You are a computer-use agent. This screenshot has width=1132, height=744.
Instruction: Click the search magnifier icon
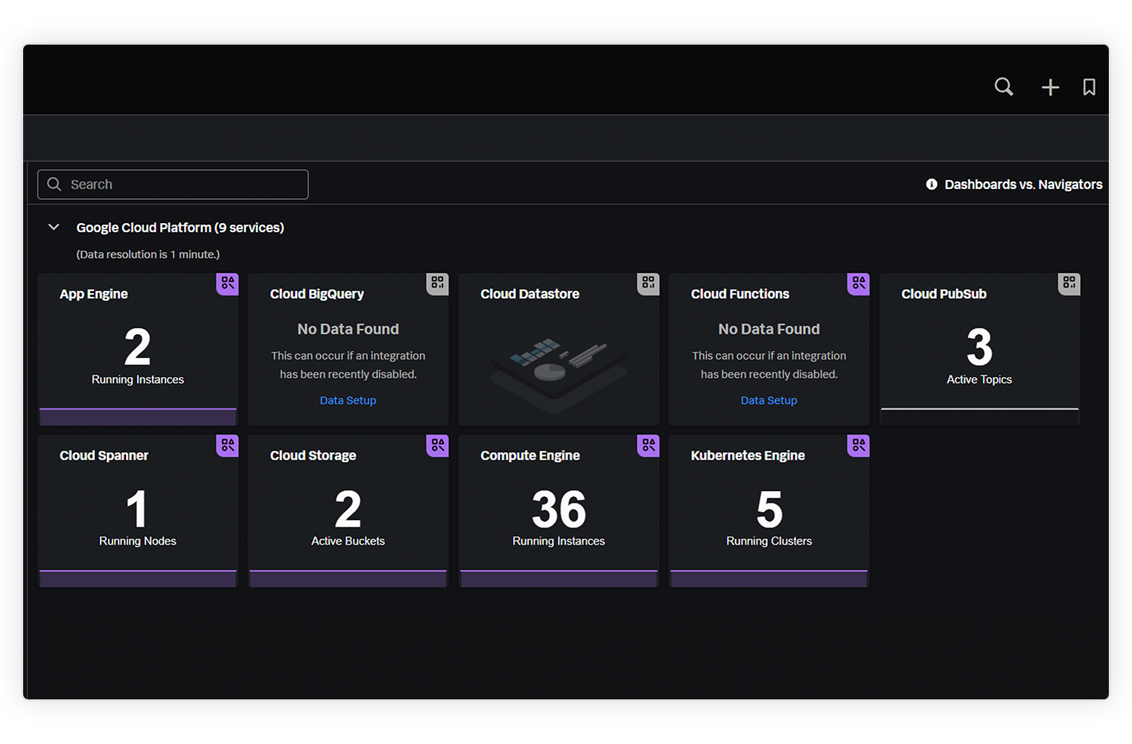1003,86
